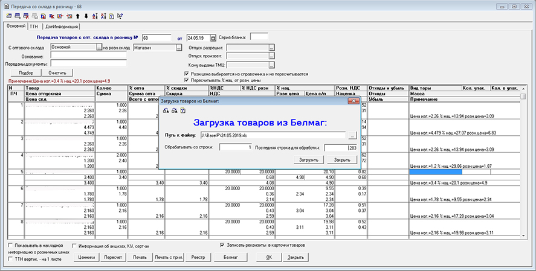Screen dimensions: 536x271
Task: Click the move row down arrow icon
Action: point(86,16)
